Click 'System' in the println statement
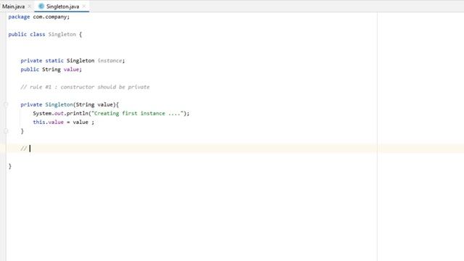 pos(42,113)
